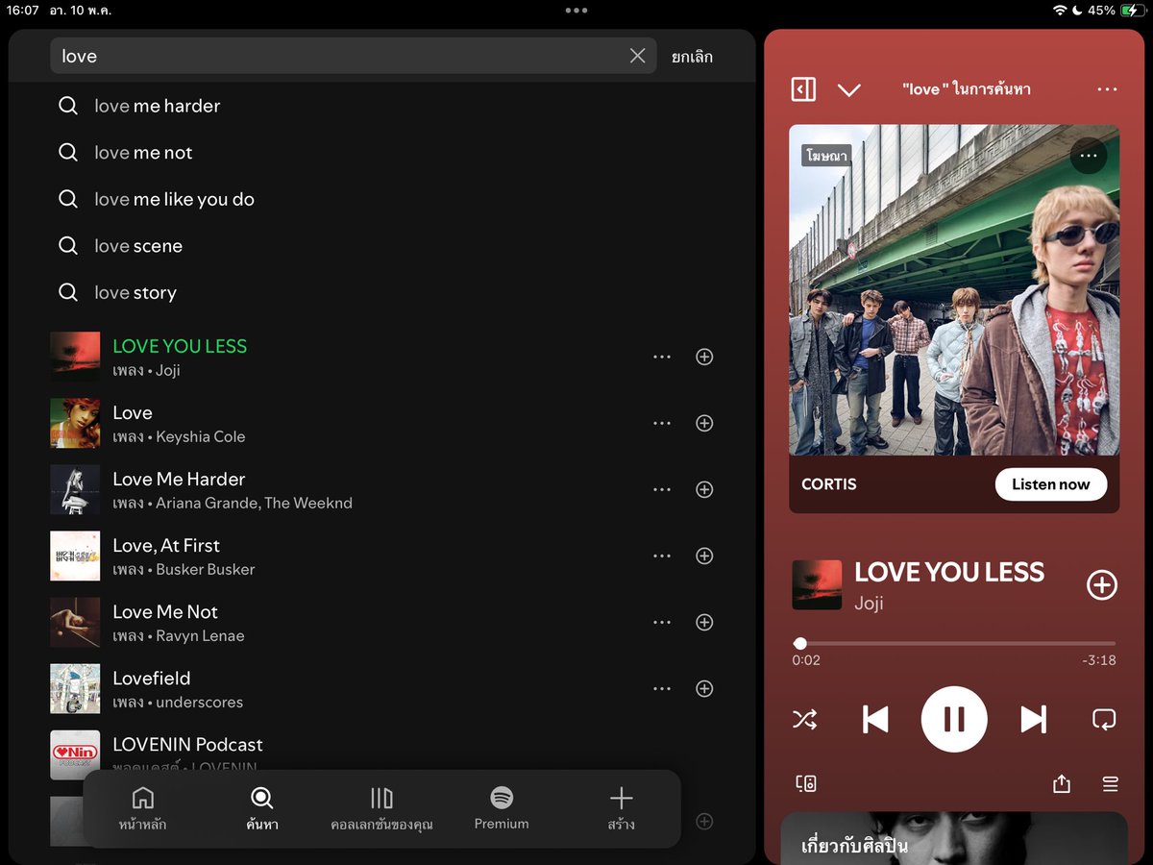Skip to next track
The height and width of the screenshot is (865, 1153).
coord(1033,719)
